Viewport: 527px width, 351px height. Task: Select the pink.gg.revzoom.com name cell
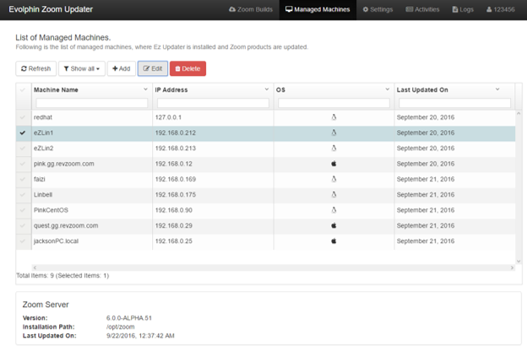tap(92, 164)
